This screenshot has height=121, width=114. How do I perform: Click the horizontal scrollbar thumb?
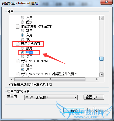[x=50, y=79]
